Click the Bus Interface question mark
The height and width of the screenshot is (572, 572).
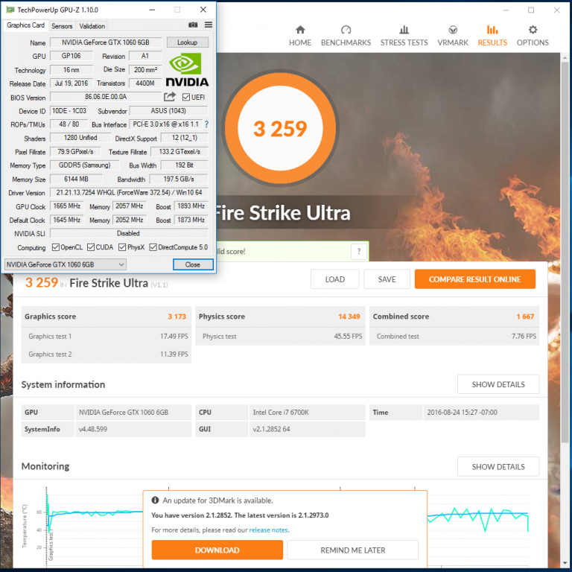[206, 124]
